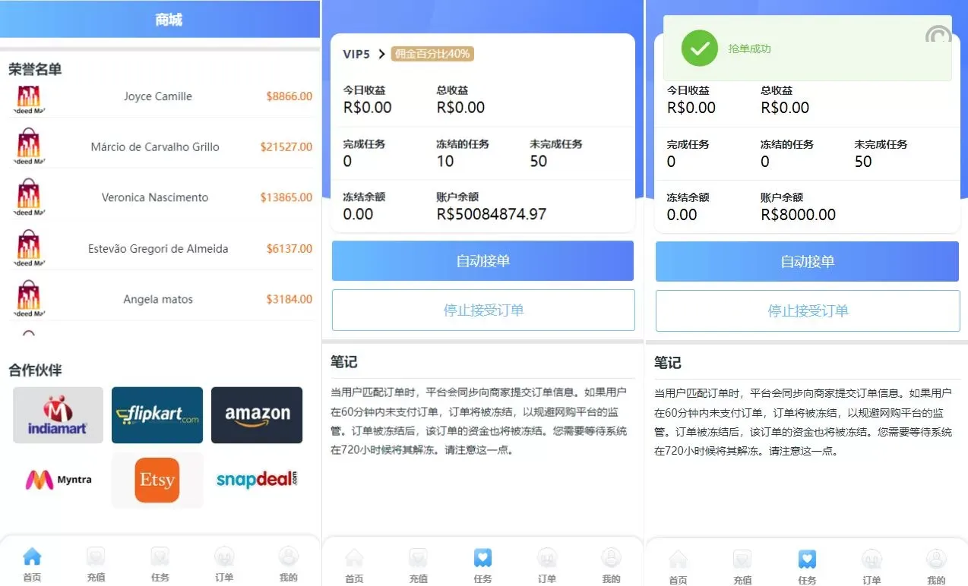Screen dimensions: 968x586
Task: Open the 任务 task icon in the left screen
Action: tap(160, 557)
